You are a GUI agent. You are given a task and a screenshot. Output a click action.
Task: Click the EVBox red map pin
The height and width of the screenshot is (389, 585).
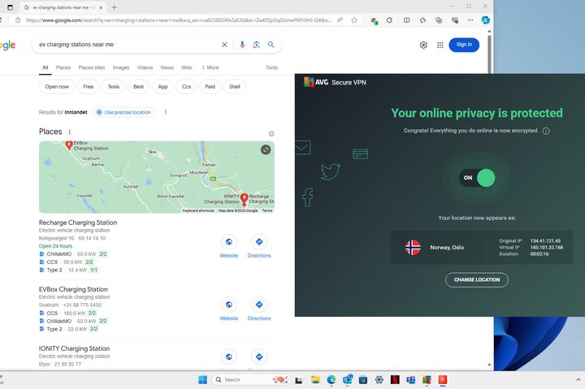(x=68, y=145)
